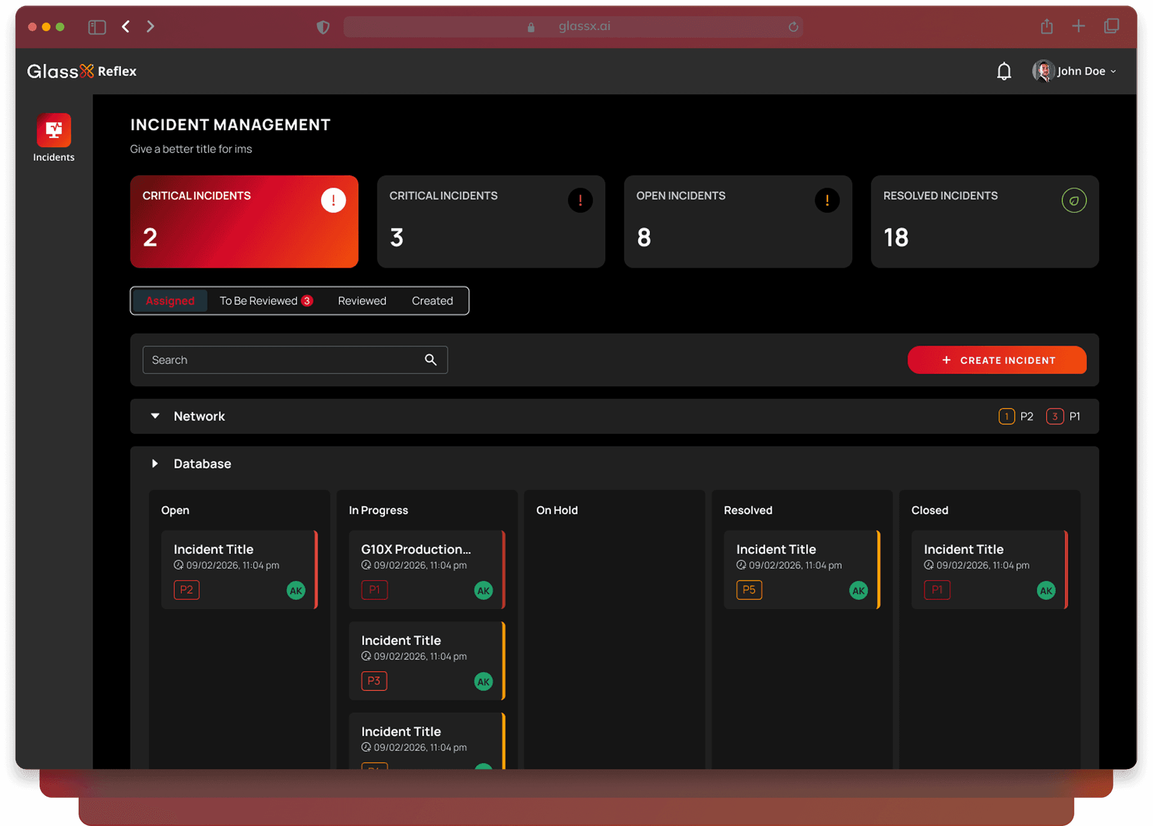Click the Create Incident button
Screen dimensions: 1153x826
[x=996, y=360]
